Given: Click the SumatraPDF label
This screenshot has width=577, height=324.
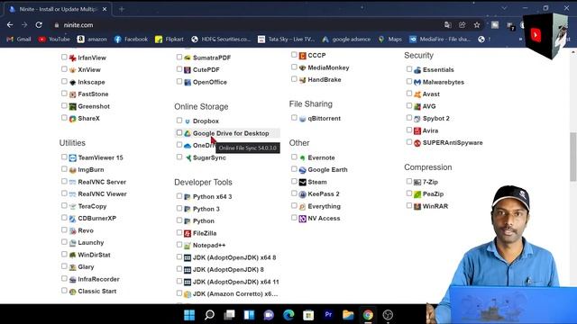Looking at the screenshot, I should (x=212, y=58).
